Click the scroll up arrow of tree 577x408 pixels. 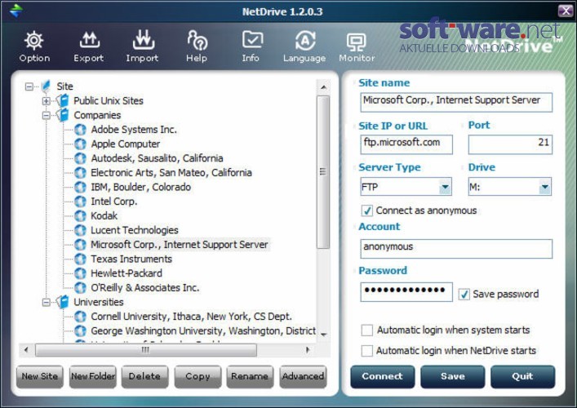click(323, 87)
